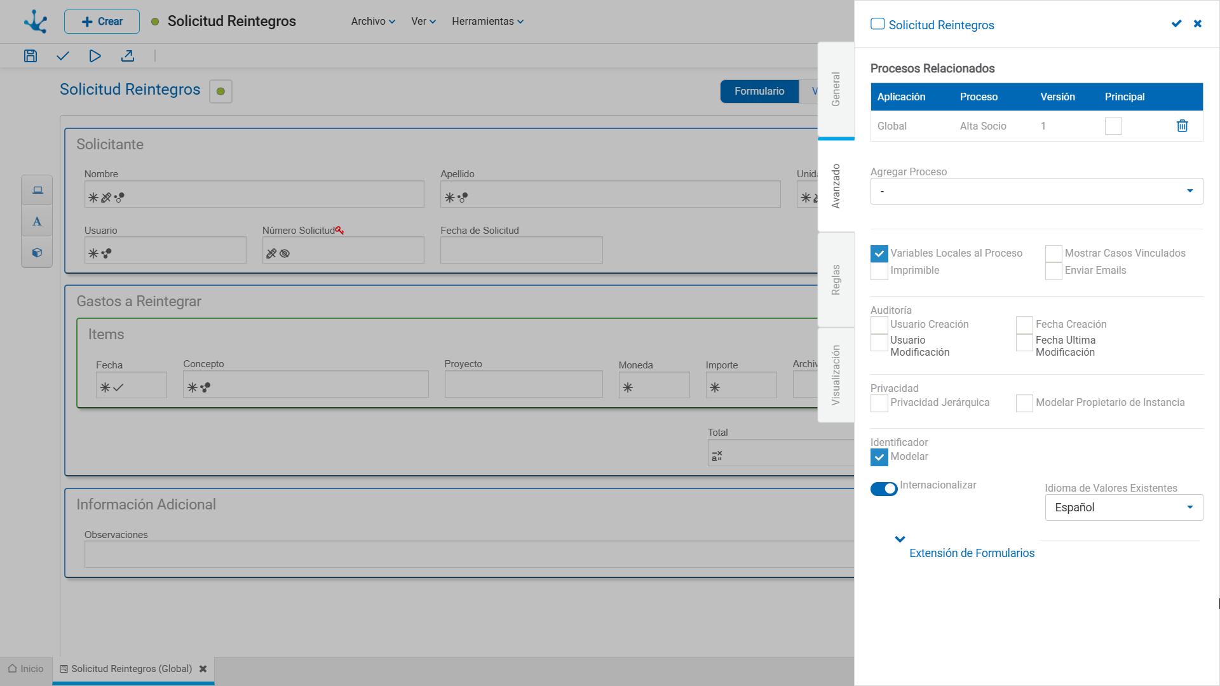Turn off the Internacionalizar switch
Screen dimensions: 1220x686
tap(884, 488)
